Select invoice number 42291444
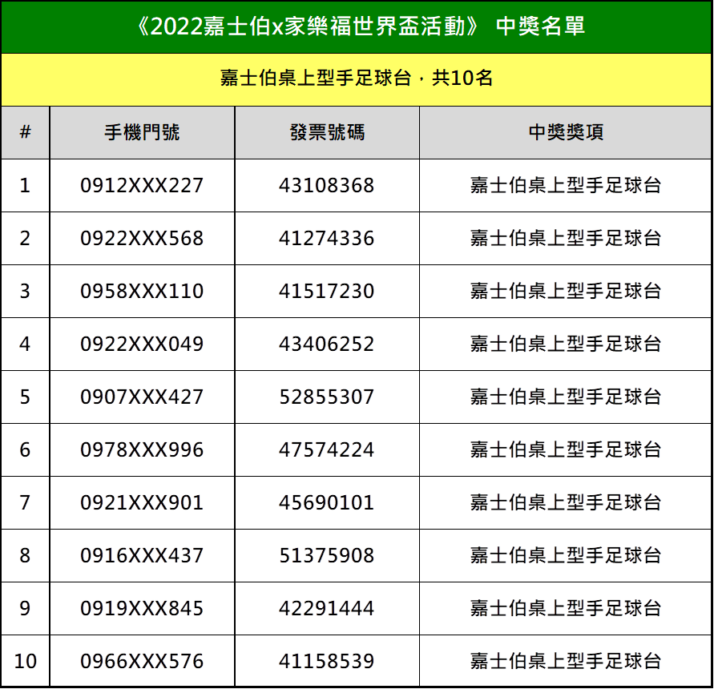The width and height of the screenshot is (714, 689). (x=326, y=608)
